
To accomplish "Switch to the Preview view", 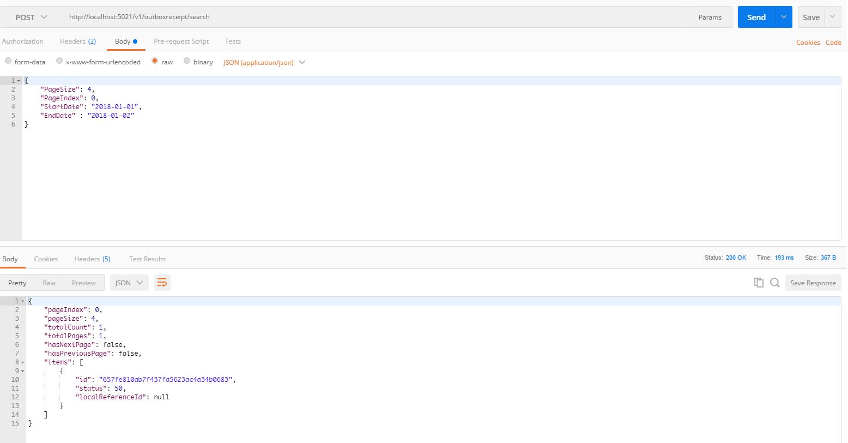I will 83,283.
